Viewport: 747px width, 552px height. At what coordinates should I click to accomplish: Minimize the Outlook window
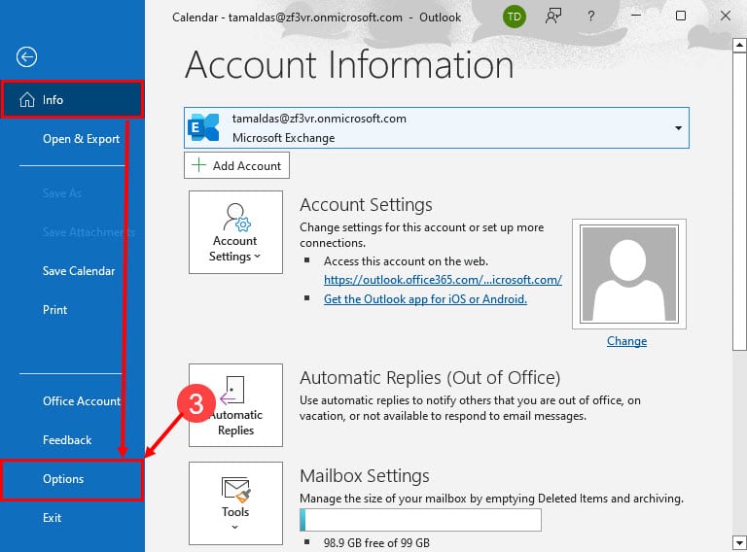[636, 16]
